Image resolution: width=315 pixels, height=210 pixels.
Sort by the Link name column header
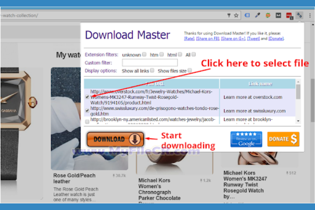point(258,84)
